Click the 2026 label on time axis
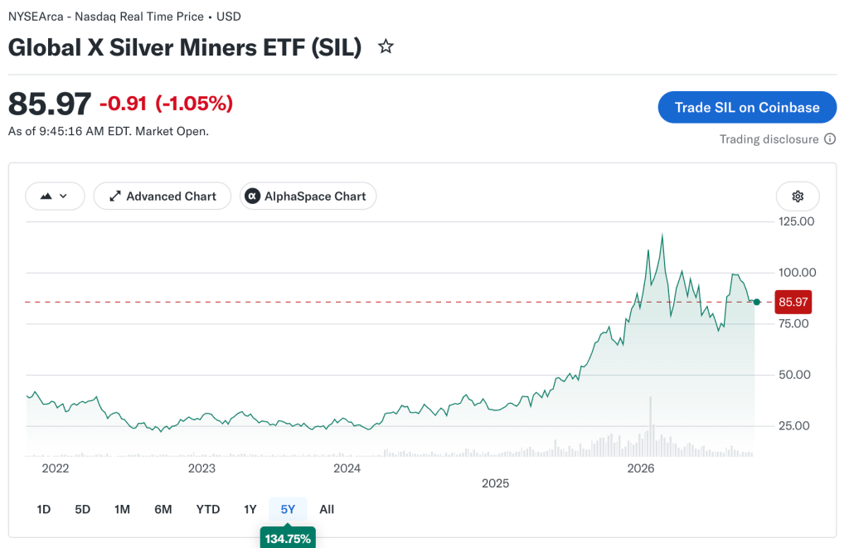849x548 pixels. (x=641, y=468)
